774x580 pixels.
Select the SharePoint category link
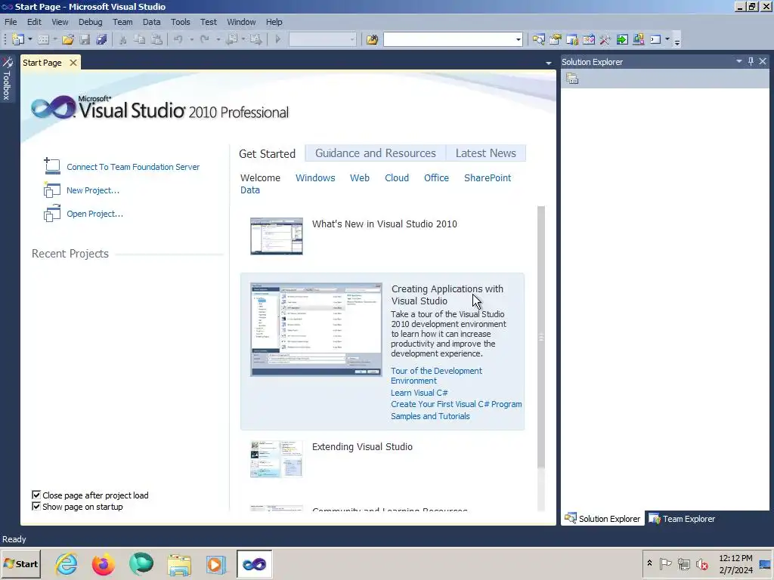488,178
